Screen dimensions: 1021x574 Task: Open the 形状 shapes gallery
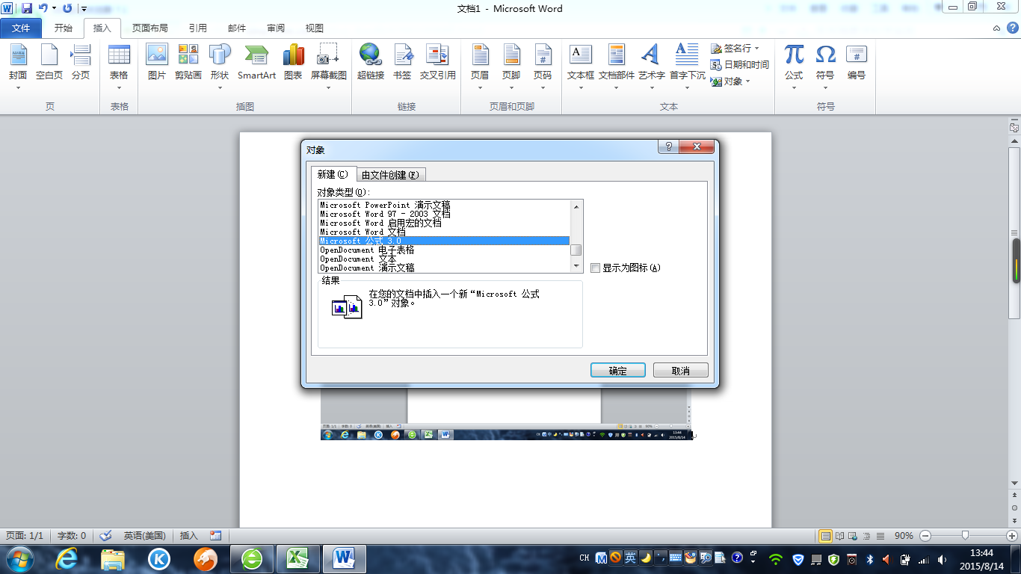pos(220,87)
